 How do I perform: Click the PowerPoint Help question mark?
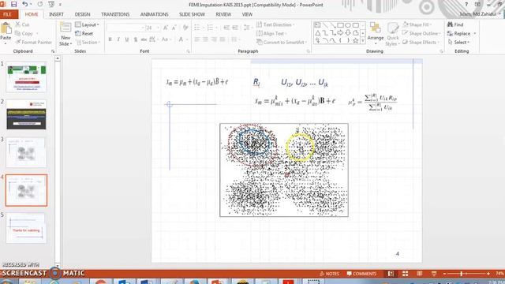[466, 5]
